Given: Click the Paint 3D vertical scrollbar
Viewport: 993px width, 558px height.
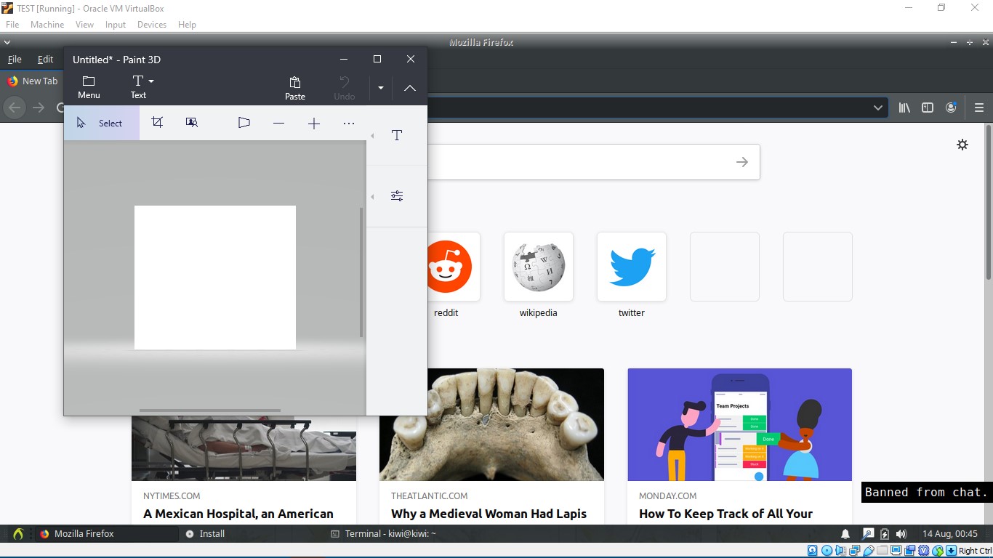Looking at the screenshot, I should [x=361, y=272].
